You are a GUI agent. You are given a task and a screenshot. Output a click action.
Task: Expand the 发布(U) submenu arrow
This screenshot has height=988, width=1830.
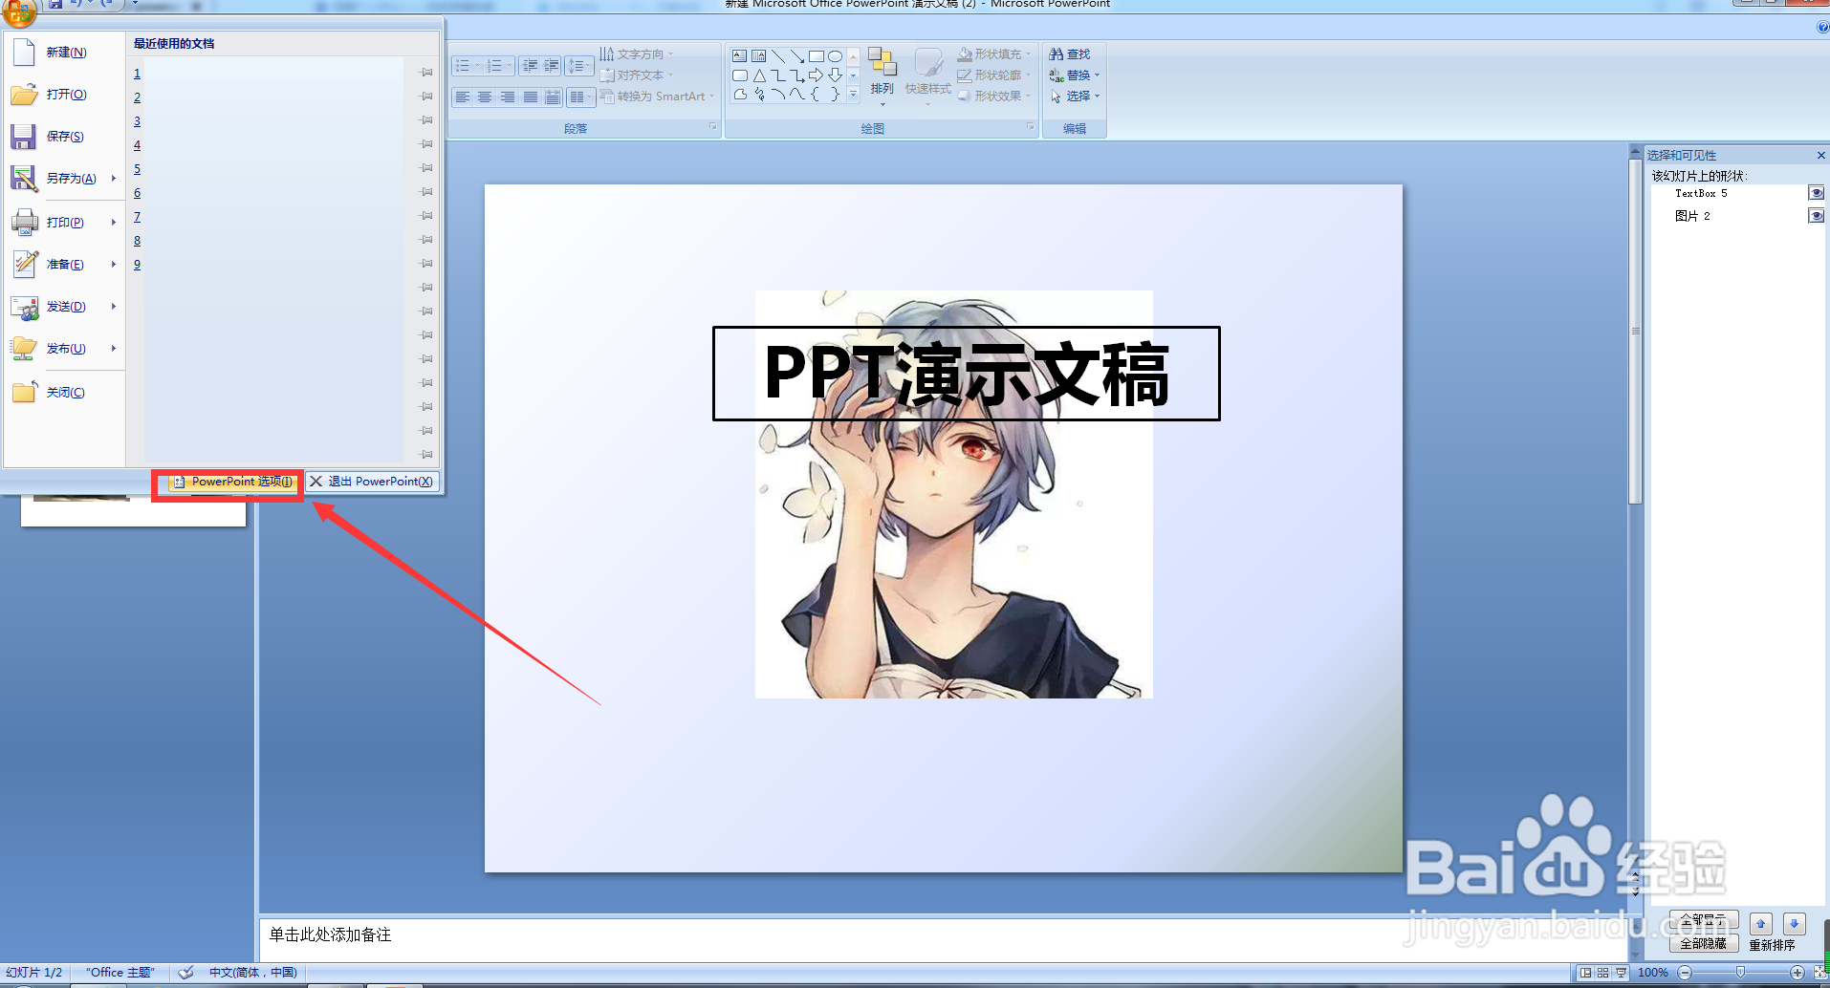114,349
